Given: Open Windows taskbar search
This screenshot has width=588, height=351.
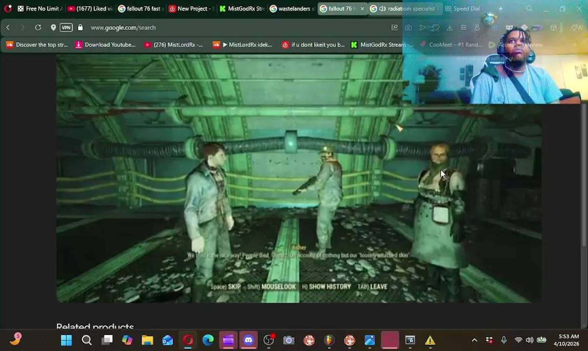Looking at the screenshot, I should click(x=86, y=340).
